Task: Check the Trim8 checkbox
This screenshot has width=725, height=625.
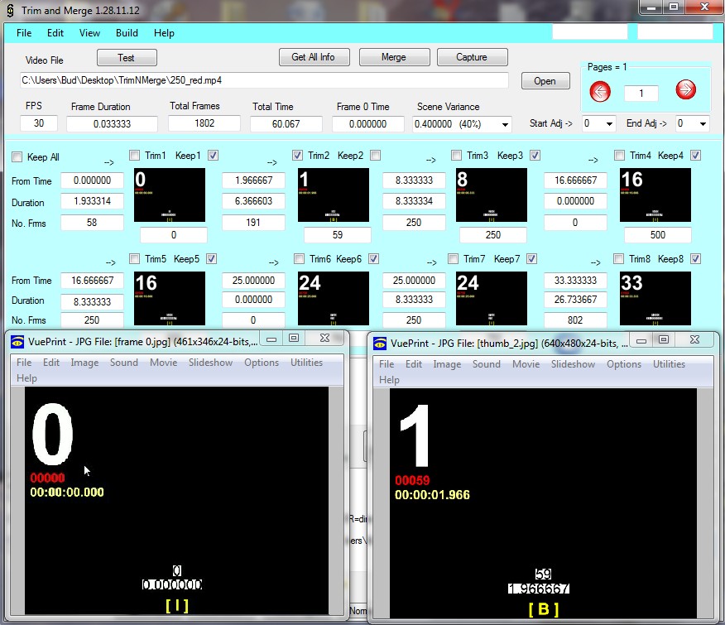Action: tap(618, 258)
